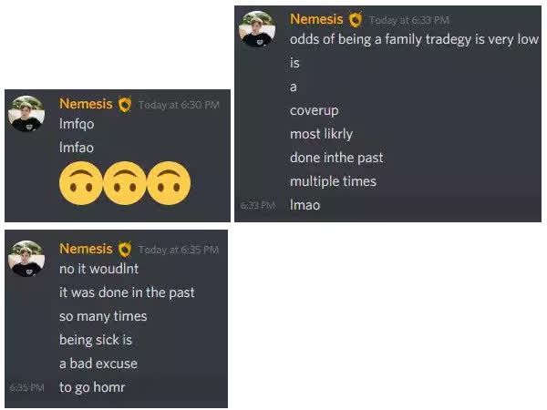The height and width of the screenshot is (410, 547).
Task: Click the rightmost upside-down face emoji
Action: coord(170,183)
